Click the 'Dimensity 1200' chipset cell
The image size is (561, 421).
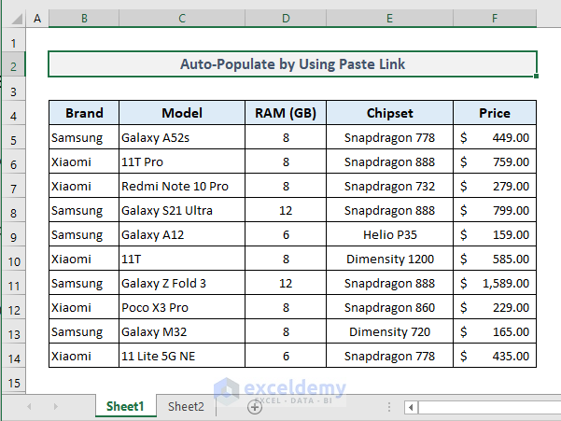[x=389, y=259]
